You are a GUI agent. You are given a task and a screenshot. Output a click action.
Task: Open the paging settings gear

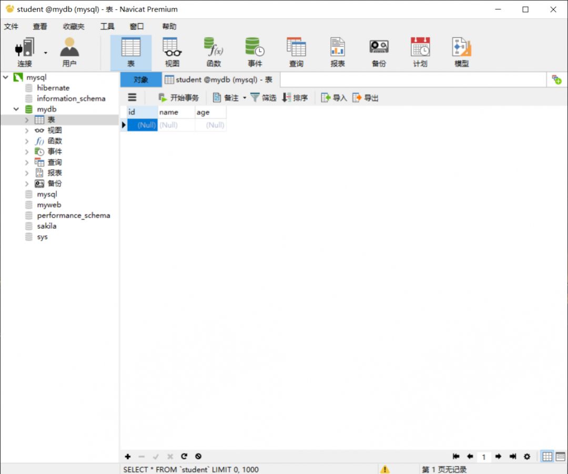[527, 456]
